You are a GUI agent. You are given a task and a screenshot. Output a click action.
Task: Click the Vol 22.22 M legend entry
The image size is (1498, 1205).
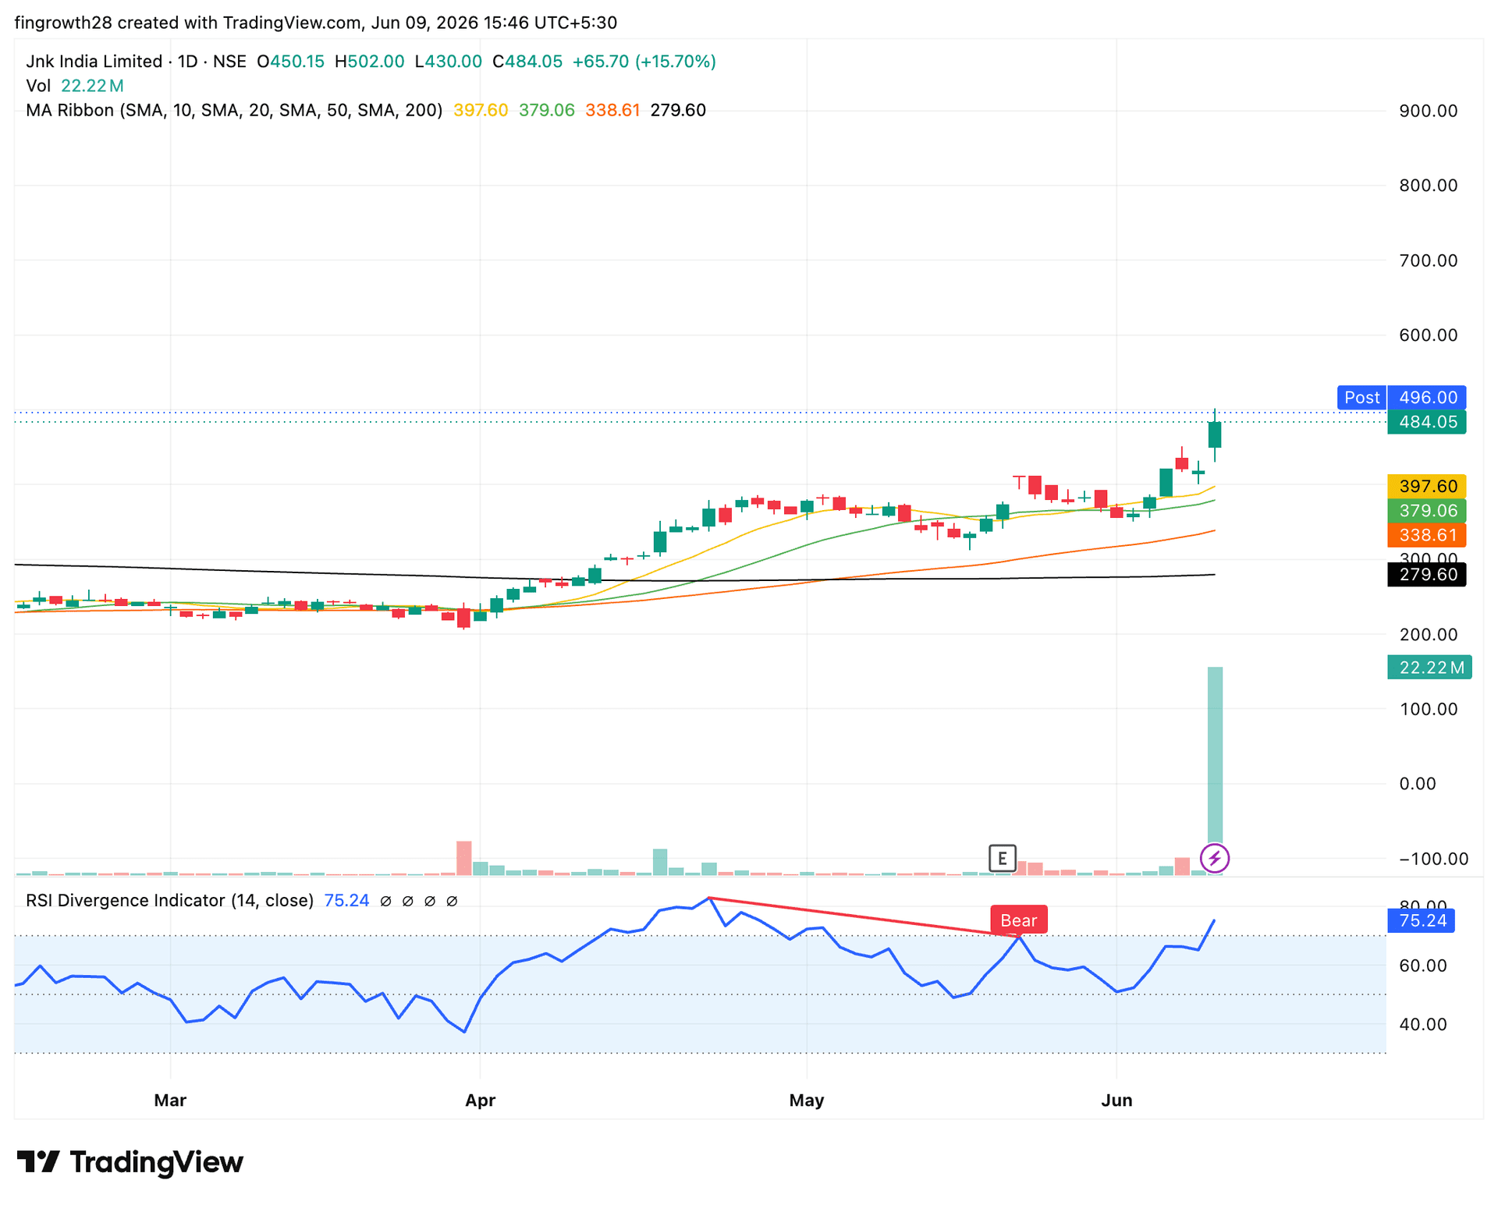75,86
